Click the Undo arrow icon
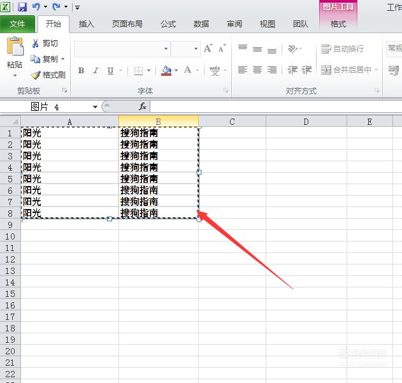Viewport: 402px width, 383px height. click(x=36, y=6)
